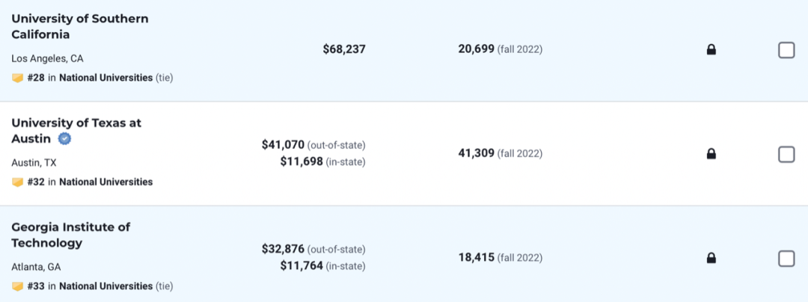Click the ranking badge icon next to #33

click(17, 286)
